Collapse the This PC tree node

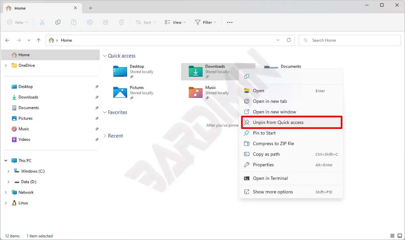pyautogui.click(x=6, y=161)
